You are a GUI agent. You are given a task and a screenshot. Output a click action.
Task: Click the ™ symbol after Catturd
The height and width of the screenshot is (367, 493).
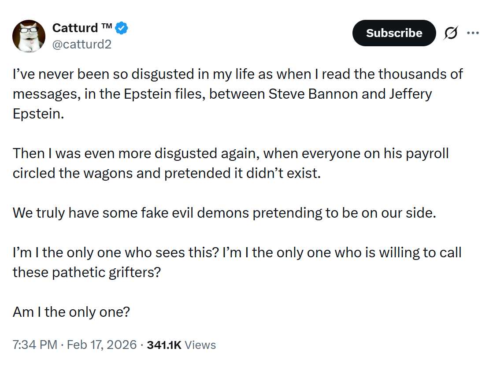(x=107, y=27)
